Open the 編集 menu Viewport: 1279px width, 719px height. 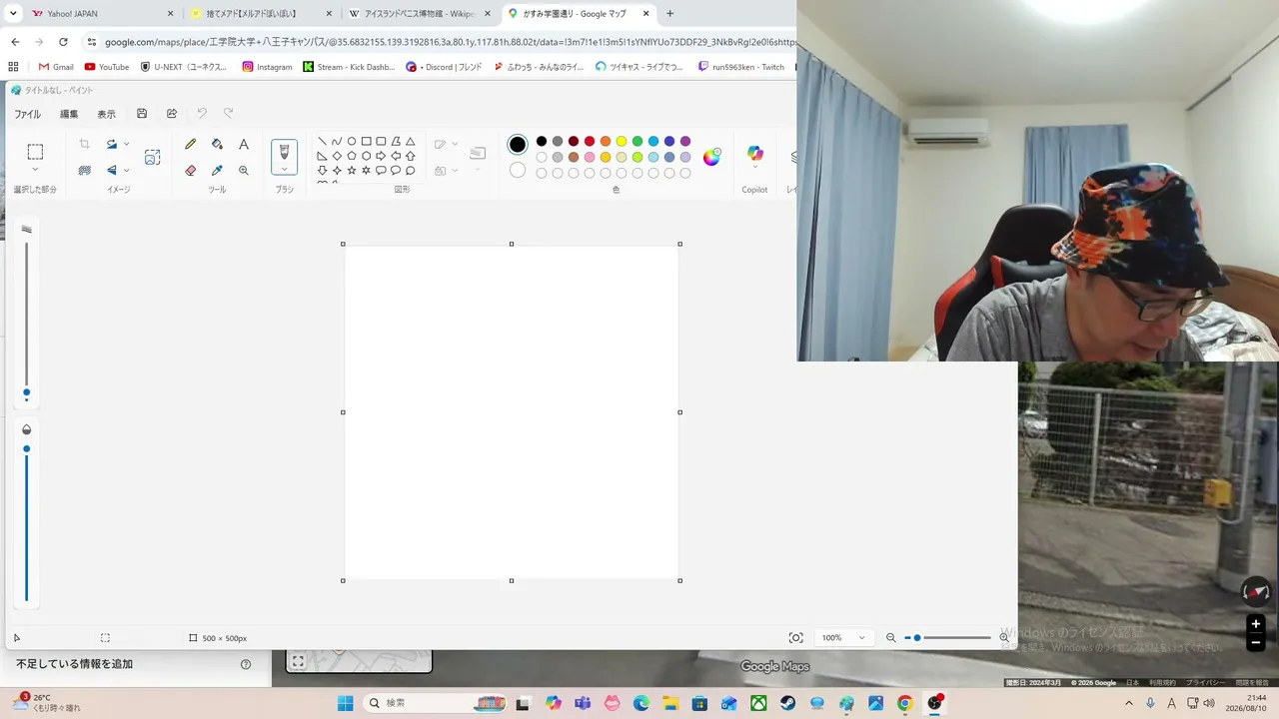pos(69,114)
